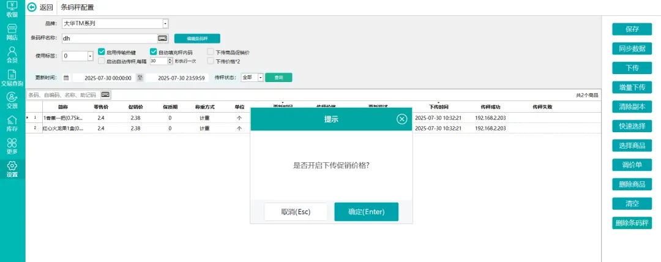
Task: Open on-screen keyboard beside 条码秤名称 field
Action: [163, 38]
